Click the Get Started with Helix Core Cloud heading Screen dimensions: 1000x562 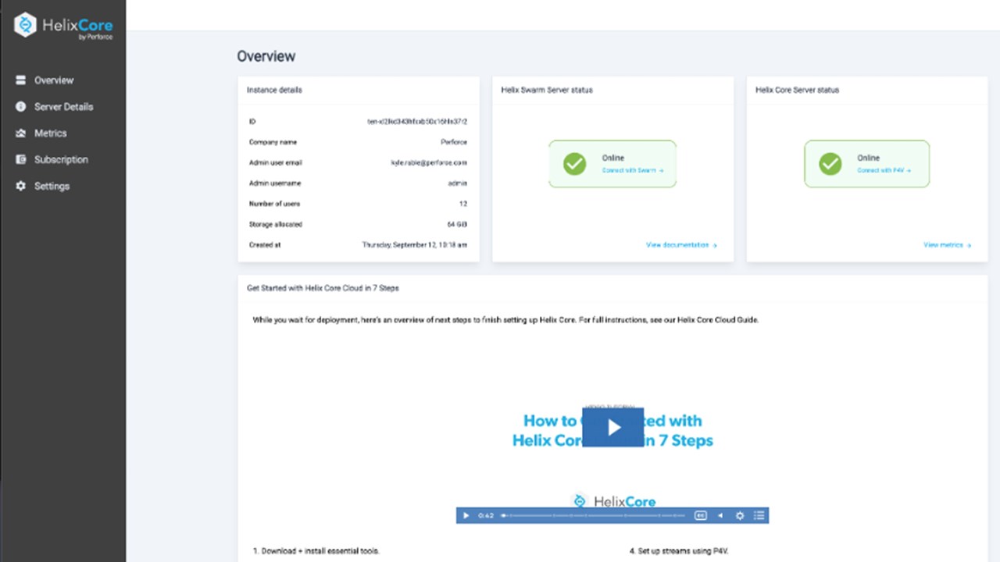[x=323, y=288]
